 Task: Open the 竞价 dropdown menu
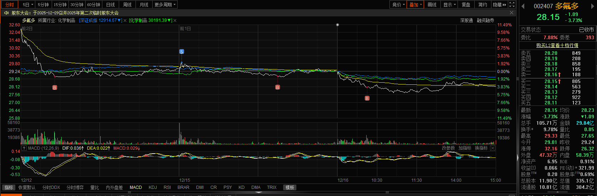(x=398, y=5)
